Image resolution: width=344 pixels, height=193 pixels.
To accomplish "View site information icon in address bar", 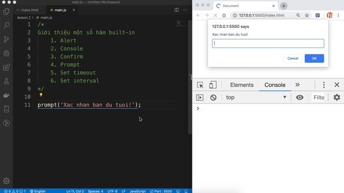I will coord(235,15).
